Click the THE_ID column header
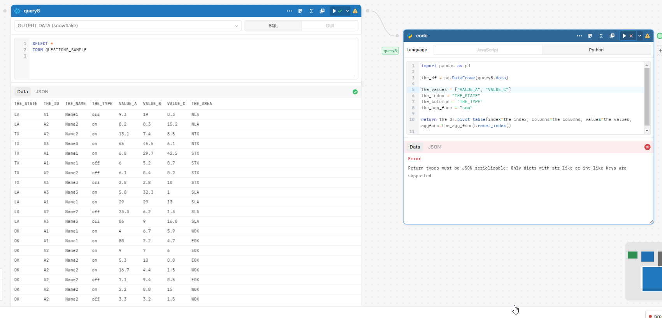 click(x=51, y=104)
